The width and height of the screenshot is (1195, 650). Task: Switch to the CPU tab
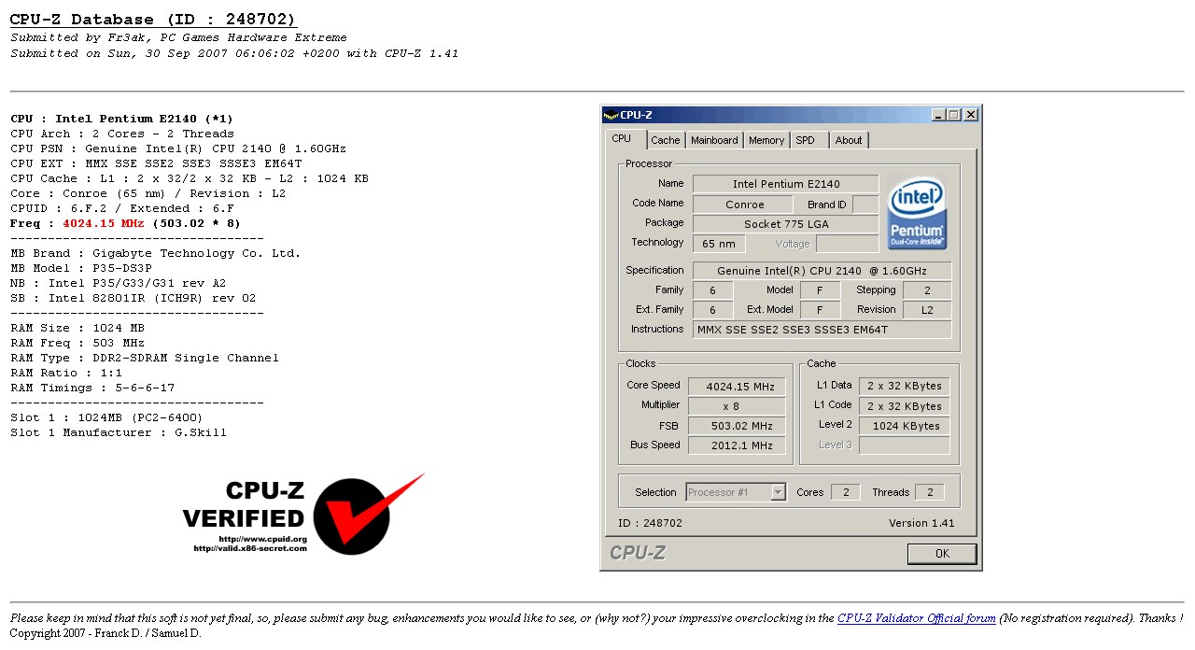click(x=622, y=138)
